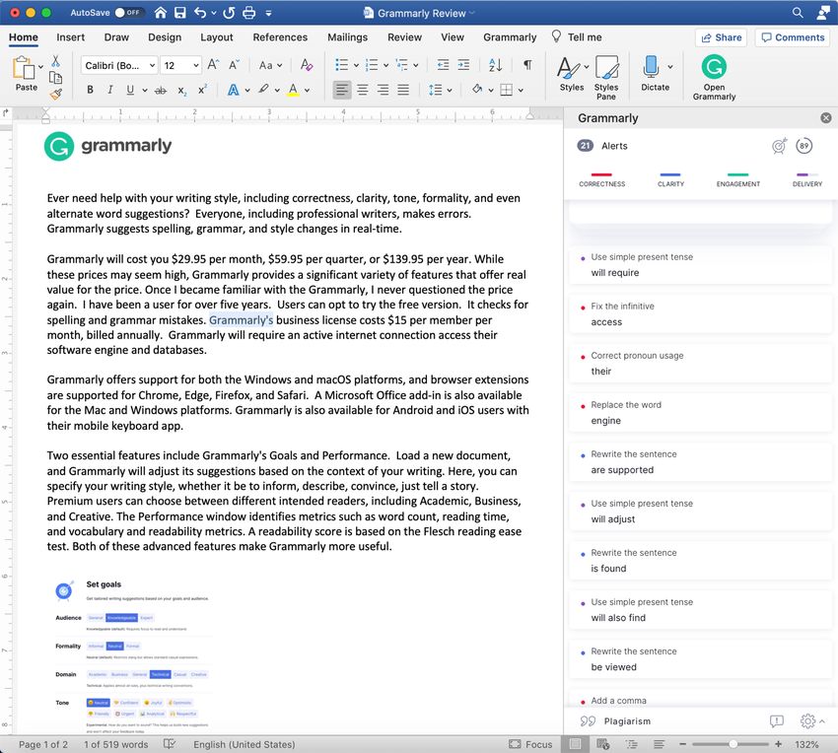Viewport: 838px width, 753px height.
Task: Apply yellow text highlight color
Action: coord(263,90)
